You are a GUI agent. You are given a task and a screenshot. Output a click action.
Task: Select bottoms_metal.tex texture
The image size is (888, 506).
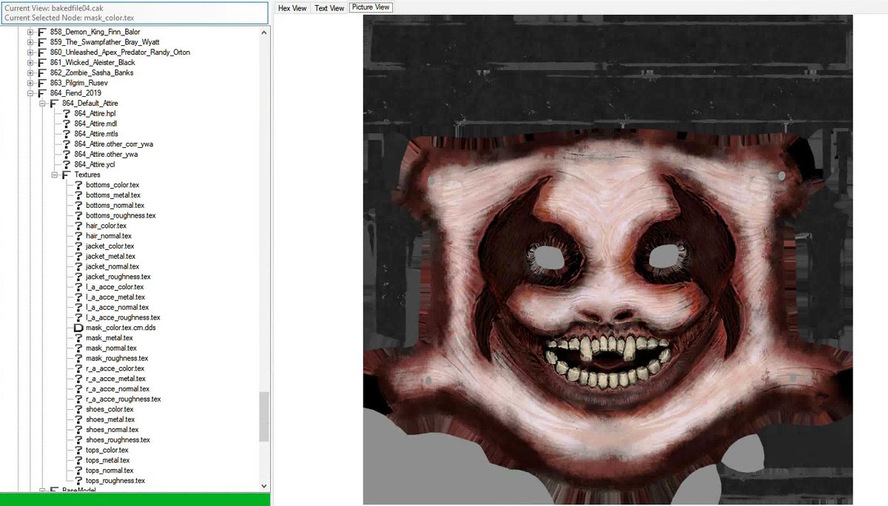coord(113,195)
